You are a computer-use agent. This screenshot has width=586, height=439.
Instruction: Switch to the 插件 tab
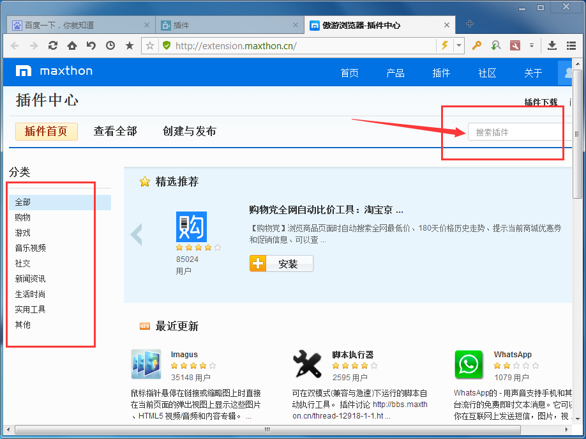tap(229, 25)
